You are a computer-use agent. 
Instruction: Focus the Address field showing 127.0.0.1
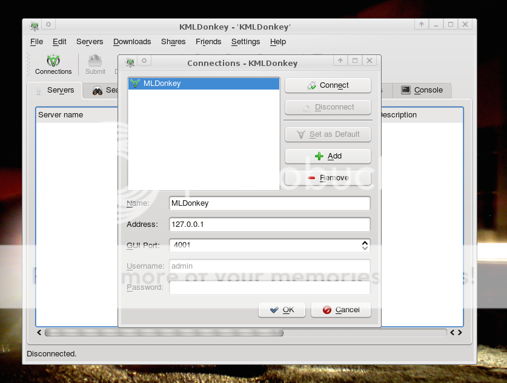point(270,224)
